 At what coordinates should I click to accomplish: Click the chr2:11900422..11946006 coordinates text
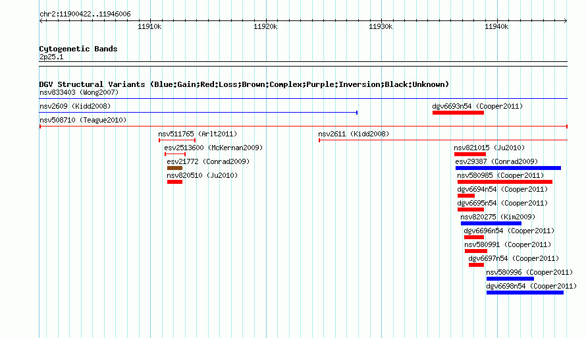click(x=85, y=14)
